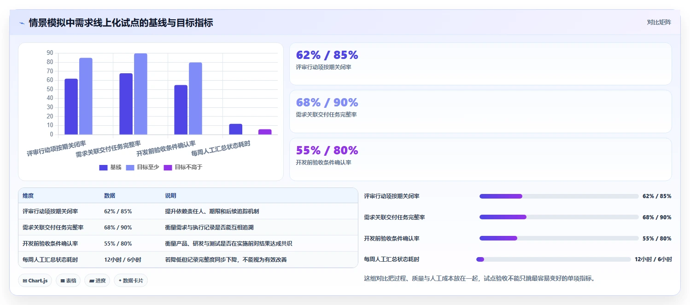Click the 表格 chip icon
The image size is (690, 305).
coord(63,281)
